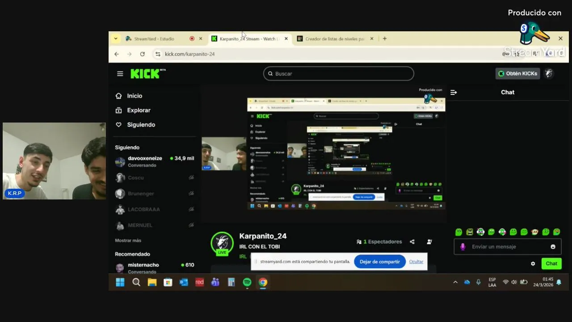Screen dimensions: 572x322
Task: Click the volume icon in system tray
Action: coord(514,282)
